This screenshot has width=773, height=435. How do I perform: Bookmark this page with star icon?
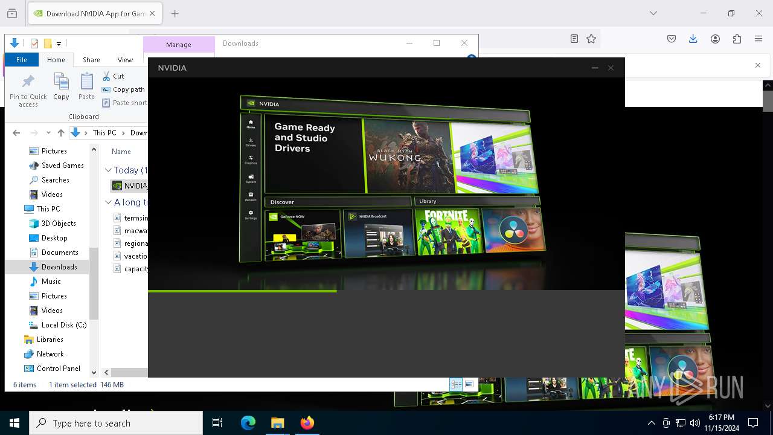[591, 39]
